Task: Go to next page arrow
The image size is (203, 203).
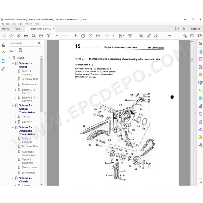Action: click(48, 36)
